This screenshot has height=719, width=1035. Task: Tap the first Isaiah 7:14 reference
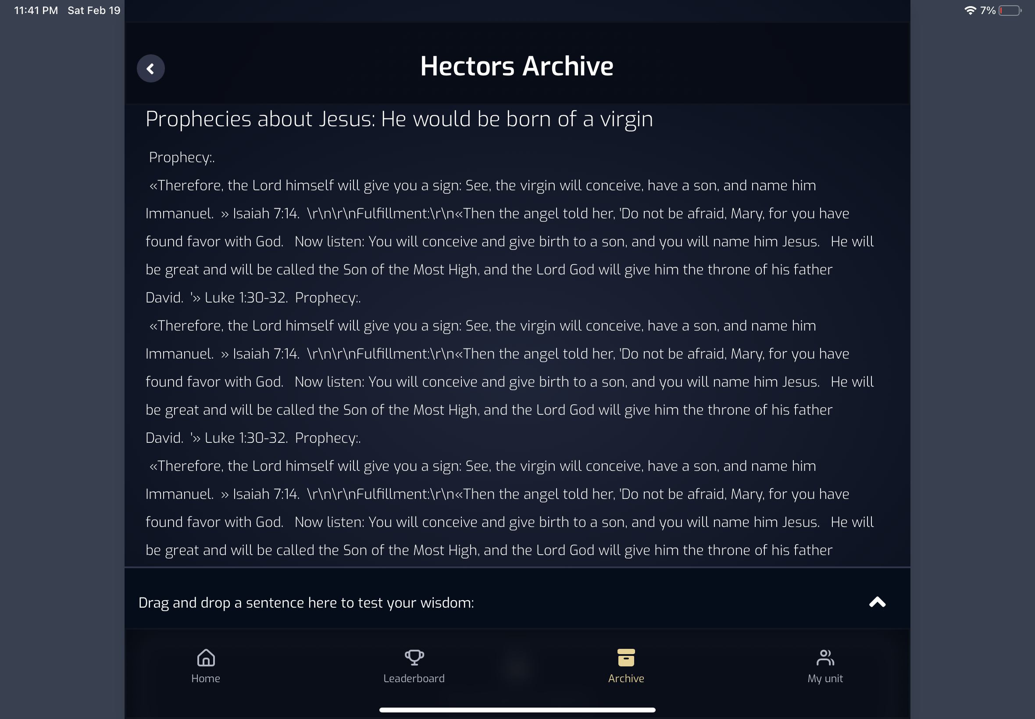(x=265, y=214)
